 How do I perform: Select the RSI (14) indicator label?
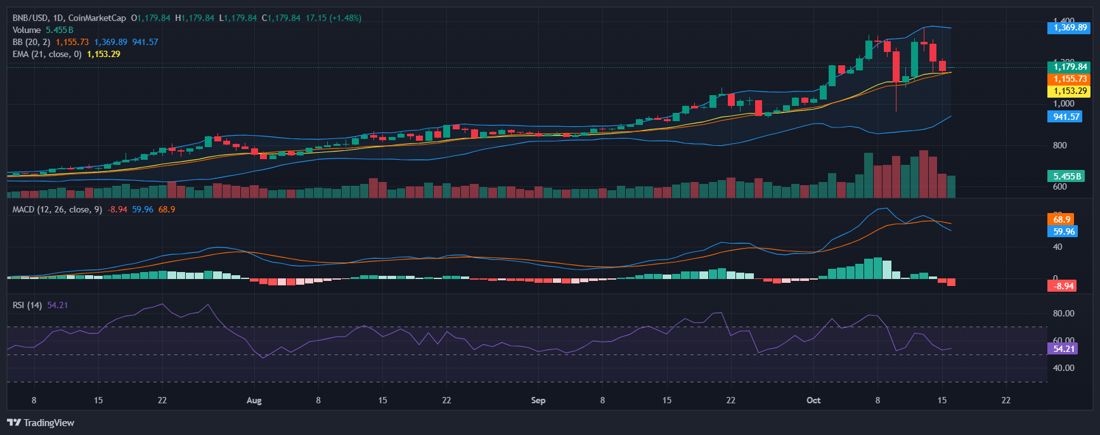[27, 305]
